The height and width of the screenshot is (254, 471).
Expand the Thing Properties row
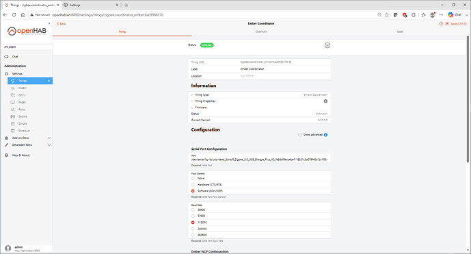259,101
